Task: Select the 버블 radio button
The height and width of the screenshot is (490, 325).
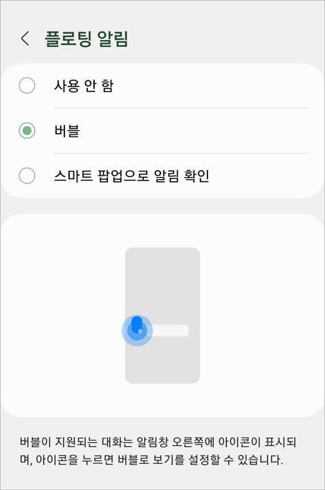Action: tap(27, 131)
